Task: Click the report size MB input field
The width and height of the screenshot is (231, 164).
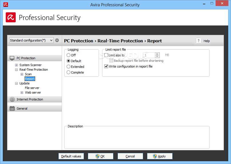Action: (x=149, y=55)
